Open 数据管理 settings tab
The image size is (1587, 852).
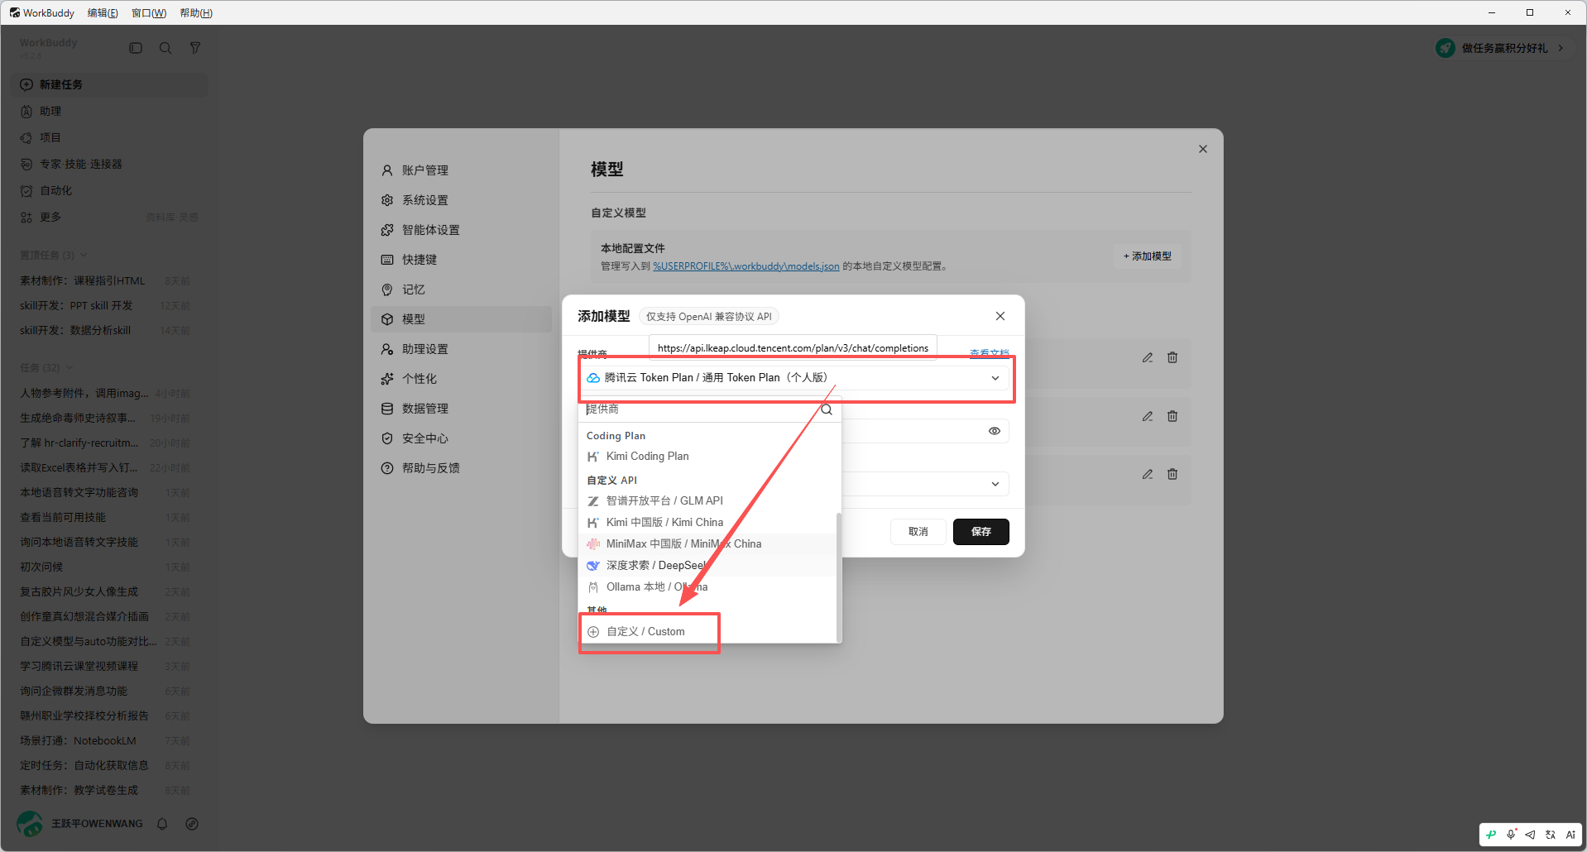coord(461,409)
